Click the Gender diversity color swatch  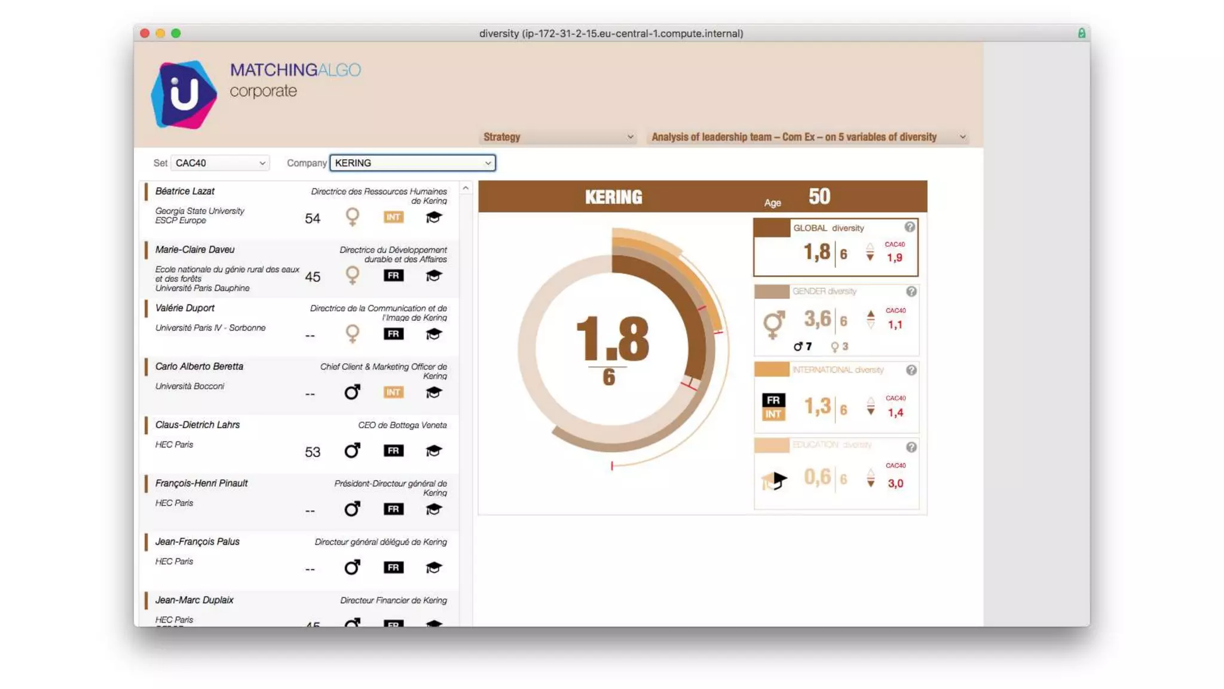point(771,292)
